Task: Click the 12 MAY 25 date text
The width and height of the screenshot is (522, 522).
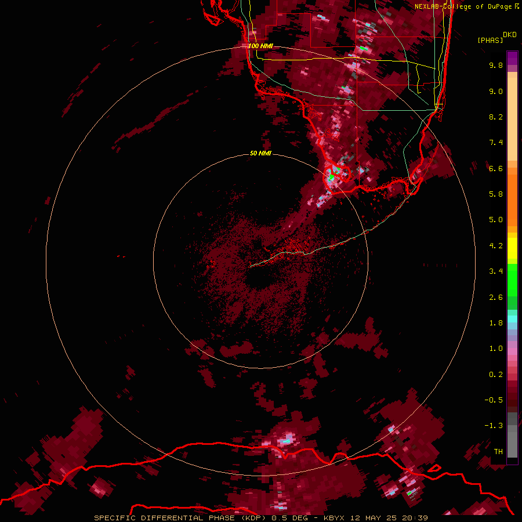Action: (375, 518)
